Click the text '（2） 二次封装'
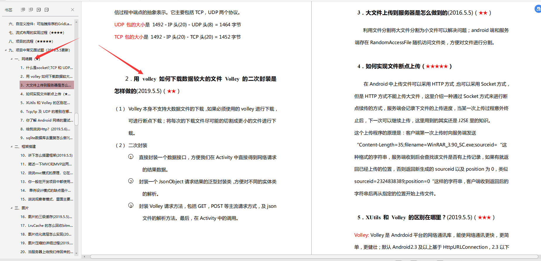The width and height of the screenshot is (541, 261). pyautogui.click(x=131, y=145)
